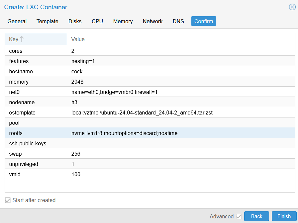Image resolution: width=298 pixels, height=223 pixels.
Task: Select the ostemplate row
Action: click(x=150, y=112)
